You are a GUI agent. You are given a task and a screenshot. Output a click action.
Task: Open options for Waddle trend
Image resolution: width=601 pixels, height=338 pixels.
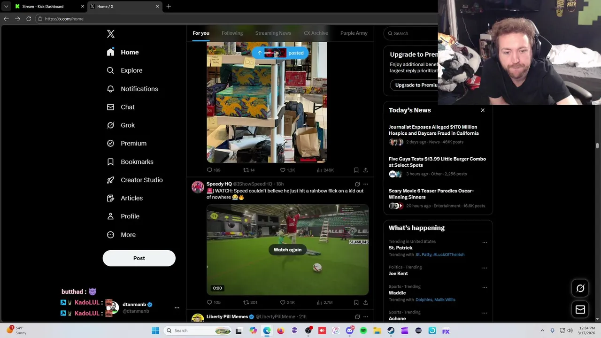(485, 287)
